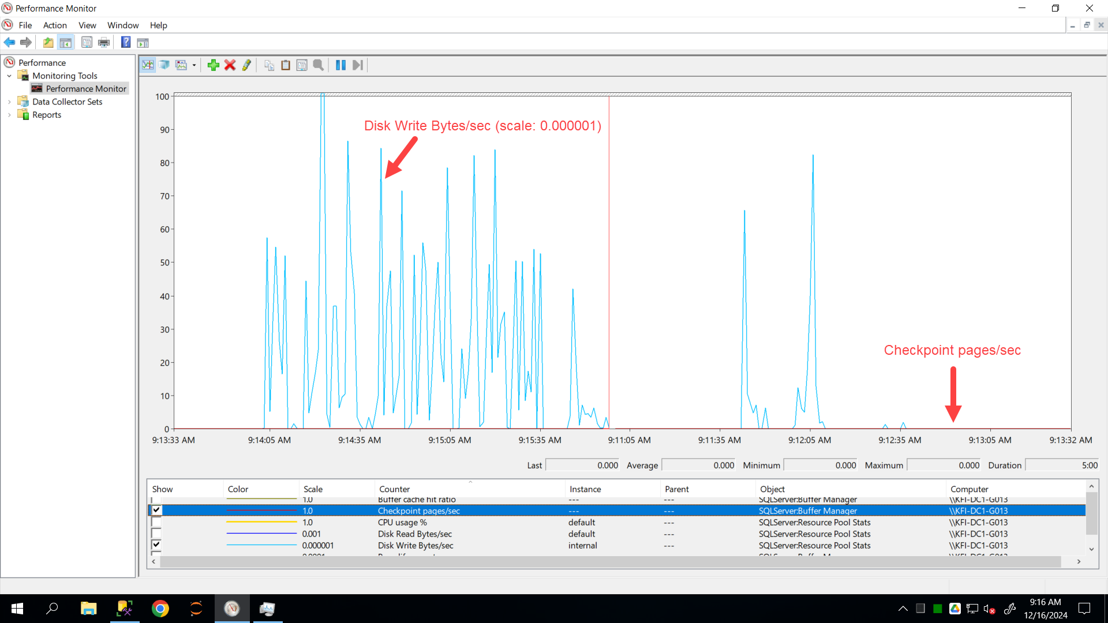Open the Properties icon in main toolbar
Screen dimensions: 1108x623
(x=87, y=42)
